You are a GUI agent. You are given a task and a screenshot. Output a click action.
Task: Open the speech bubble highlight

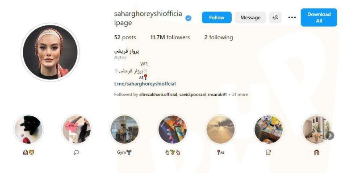coord(76,130)
